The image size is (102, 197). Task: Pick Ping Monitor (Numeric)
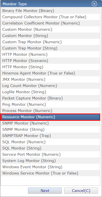point(50,104)
